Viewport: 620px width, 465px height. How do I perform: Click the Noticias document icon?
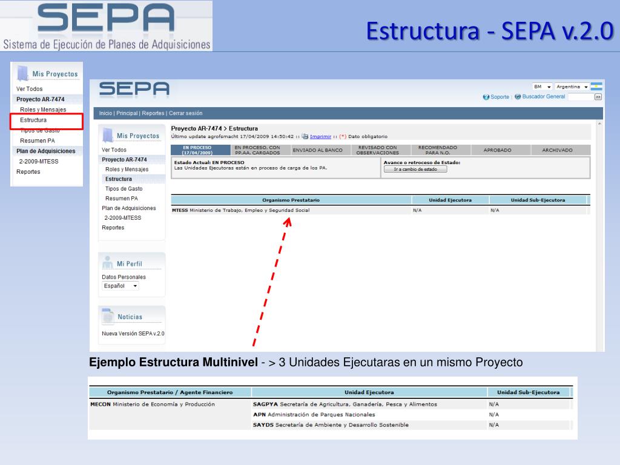pyautogui.click(x=108, y=316)
